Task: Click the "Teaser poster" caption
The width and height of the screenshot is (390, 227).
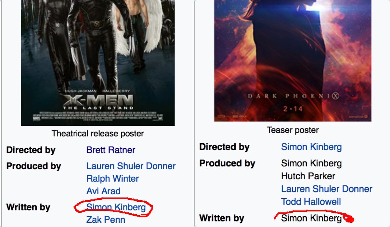Action: (292, 130)
